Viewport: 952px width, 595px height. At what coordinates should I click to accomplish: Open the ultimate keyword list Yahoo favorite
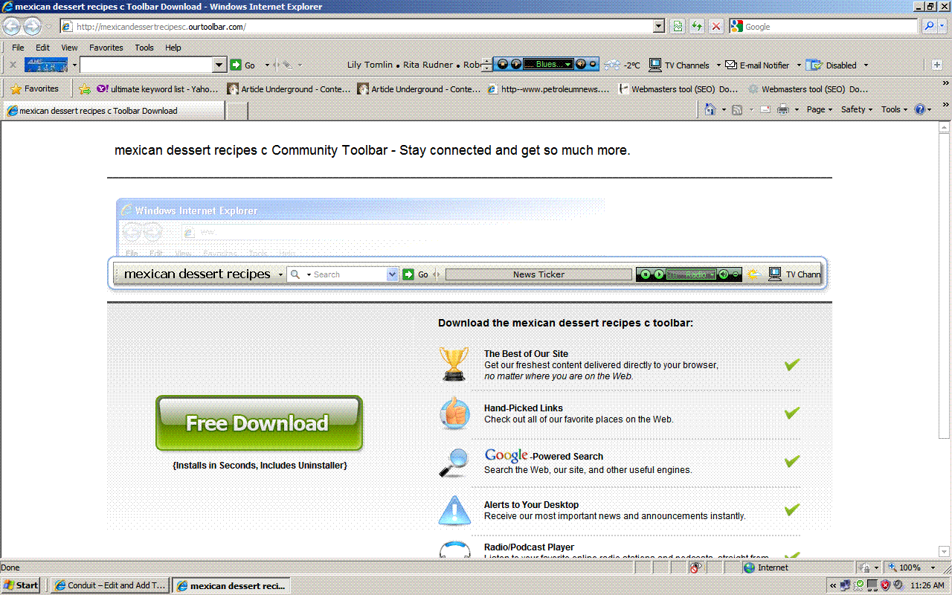click(x=158, y=89)
